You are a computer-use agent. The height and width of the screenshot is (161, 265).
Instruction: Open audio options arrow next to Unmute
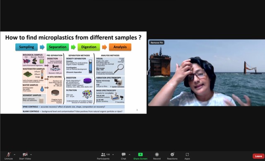(x=14, y=154)
